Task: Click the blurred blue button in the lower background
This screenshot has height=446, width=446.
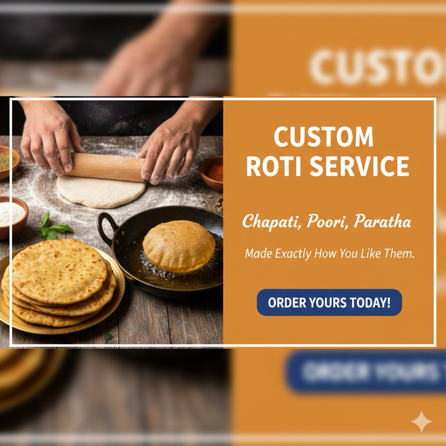Action: 365,372
